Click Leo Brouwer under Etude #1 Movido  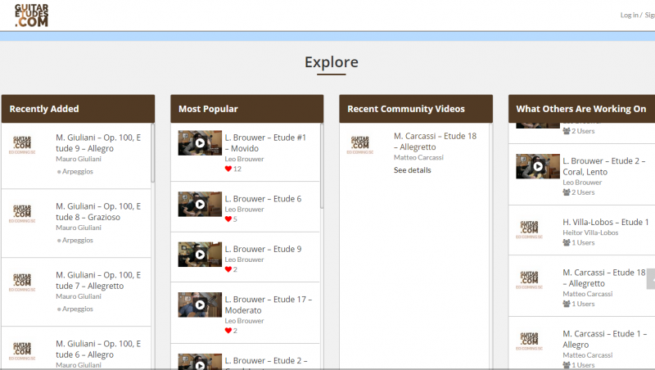click(x=244, y=159)
